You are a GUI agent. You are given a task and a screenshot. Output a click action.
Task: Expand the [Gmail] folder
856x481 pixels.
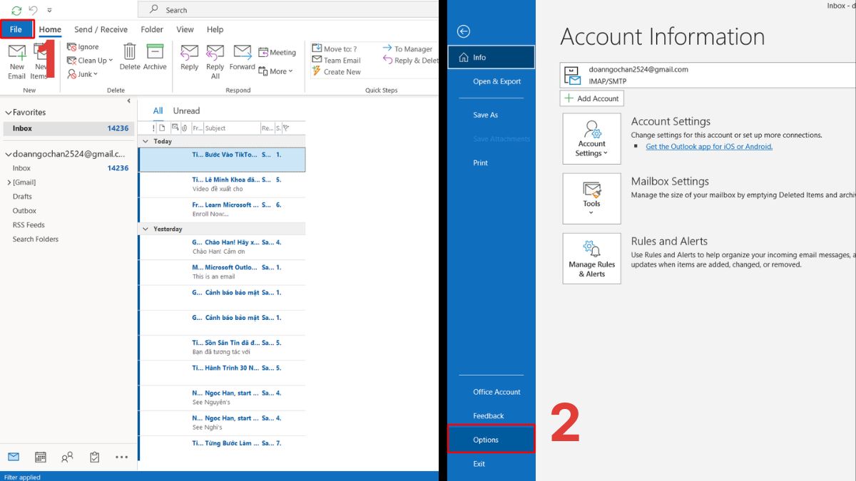[x=9, y=182]
